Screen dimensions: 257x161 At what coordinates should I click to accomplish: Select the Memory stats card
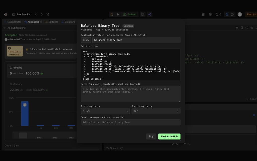[42, 87]
